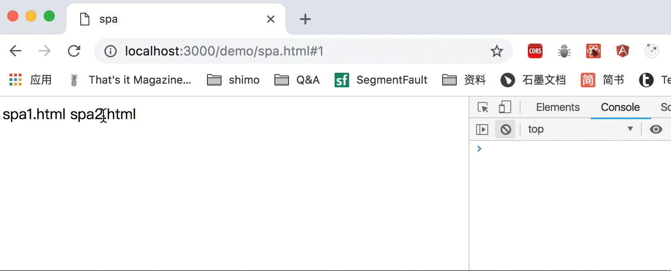Viewport: 671px width, 271px height.
Task: Open the React DevTools extension
Action: click(x=594, y=51)
